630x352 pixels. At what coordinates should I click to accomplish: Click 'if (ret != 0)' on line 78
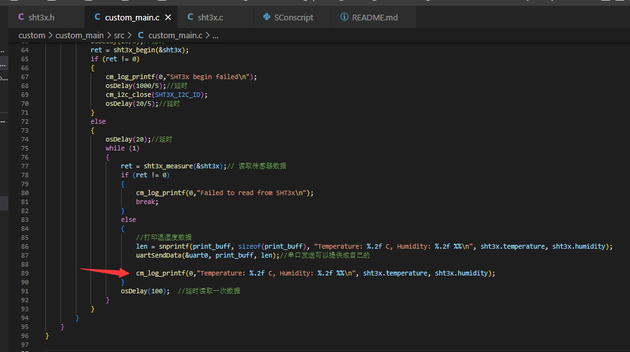pos(145,175)
